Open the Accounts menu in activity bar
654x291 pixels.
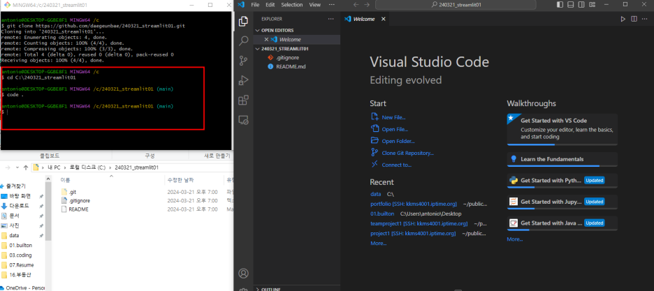click(244, 274)
